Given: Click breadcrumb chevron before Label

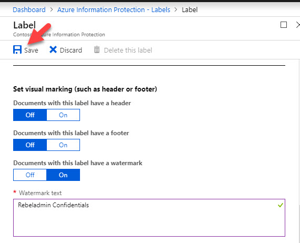Looking at the screenshot, I should click(x=176, y=9).
